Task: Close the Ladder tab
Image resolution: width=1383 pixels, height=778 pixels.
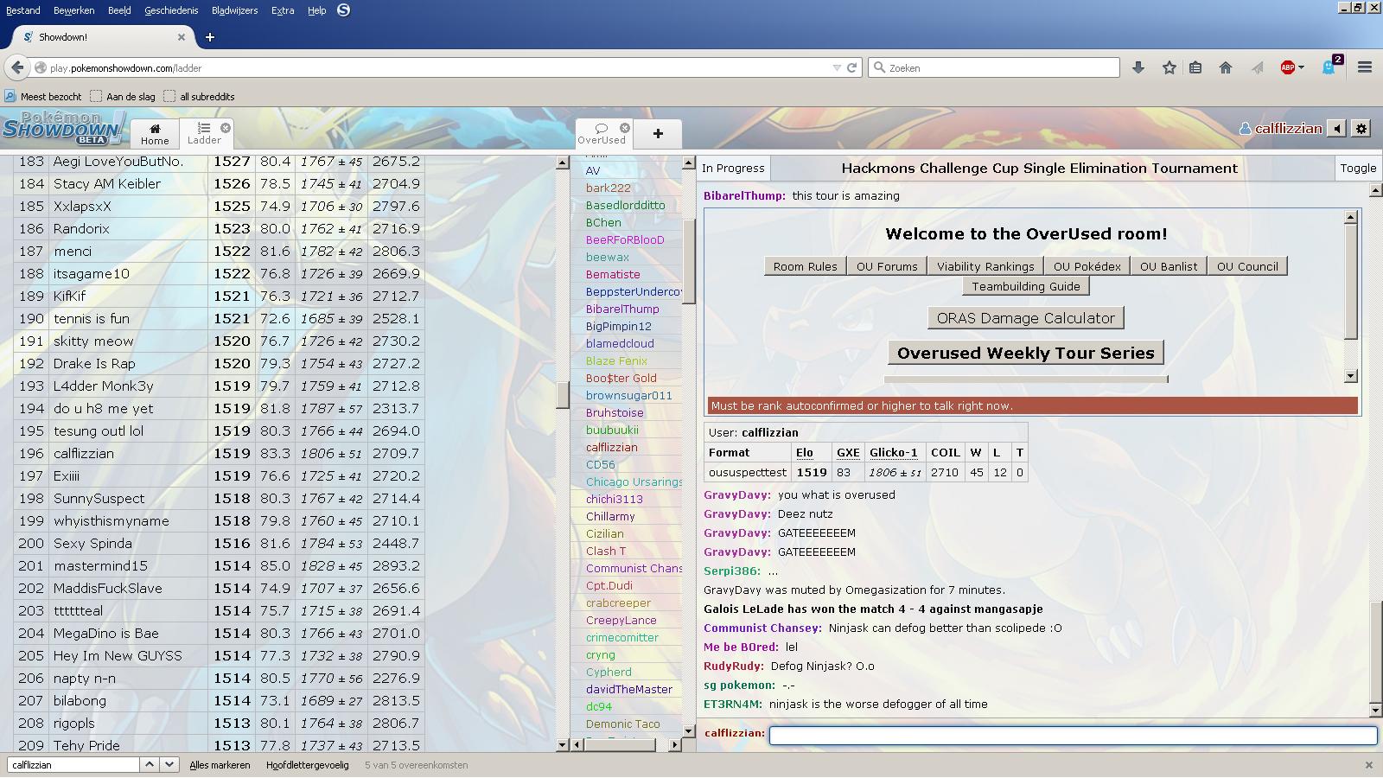Action: 226,128
